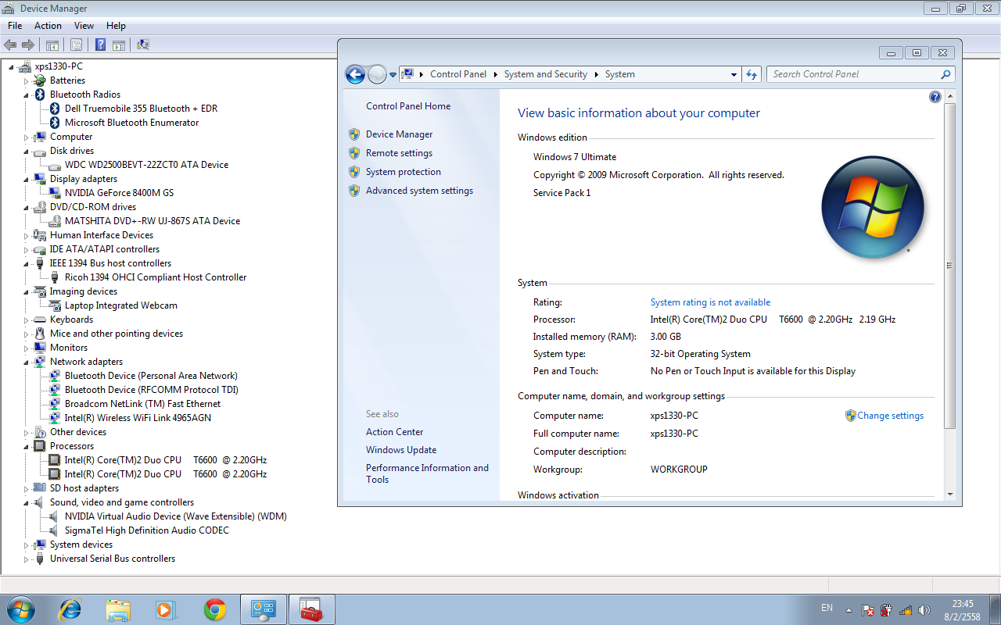Open the address bar dropdown arrow in System window
The height and width of the screenshot is (625, 1001).
click(x=734, y=74)
